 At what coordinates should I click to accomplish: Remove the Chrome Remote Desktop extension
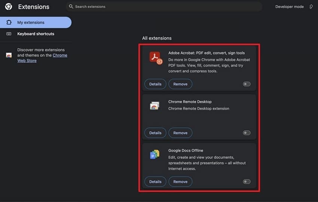pos(180,133)
